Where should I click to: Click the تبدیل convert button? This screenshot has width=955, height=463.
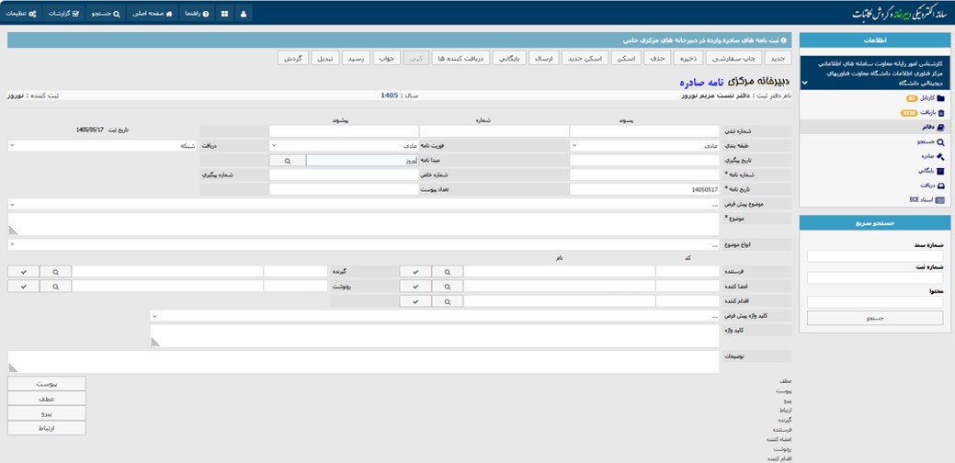click(326, 58)
